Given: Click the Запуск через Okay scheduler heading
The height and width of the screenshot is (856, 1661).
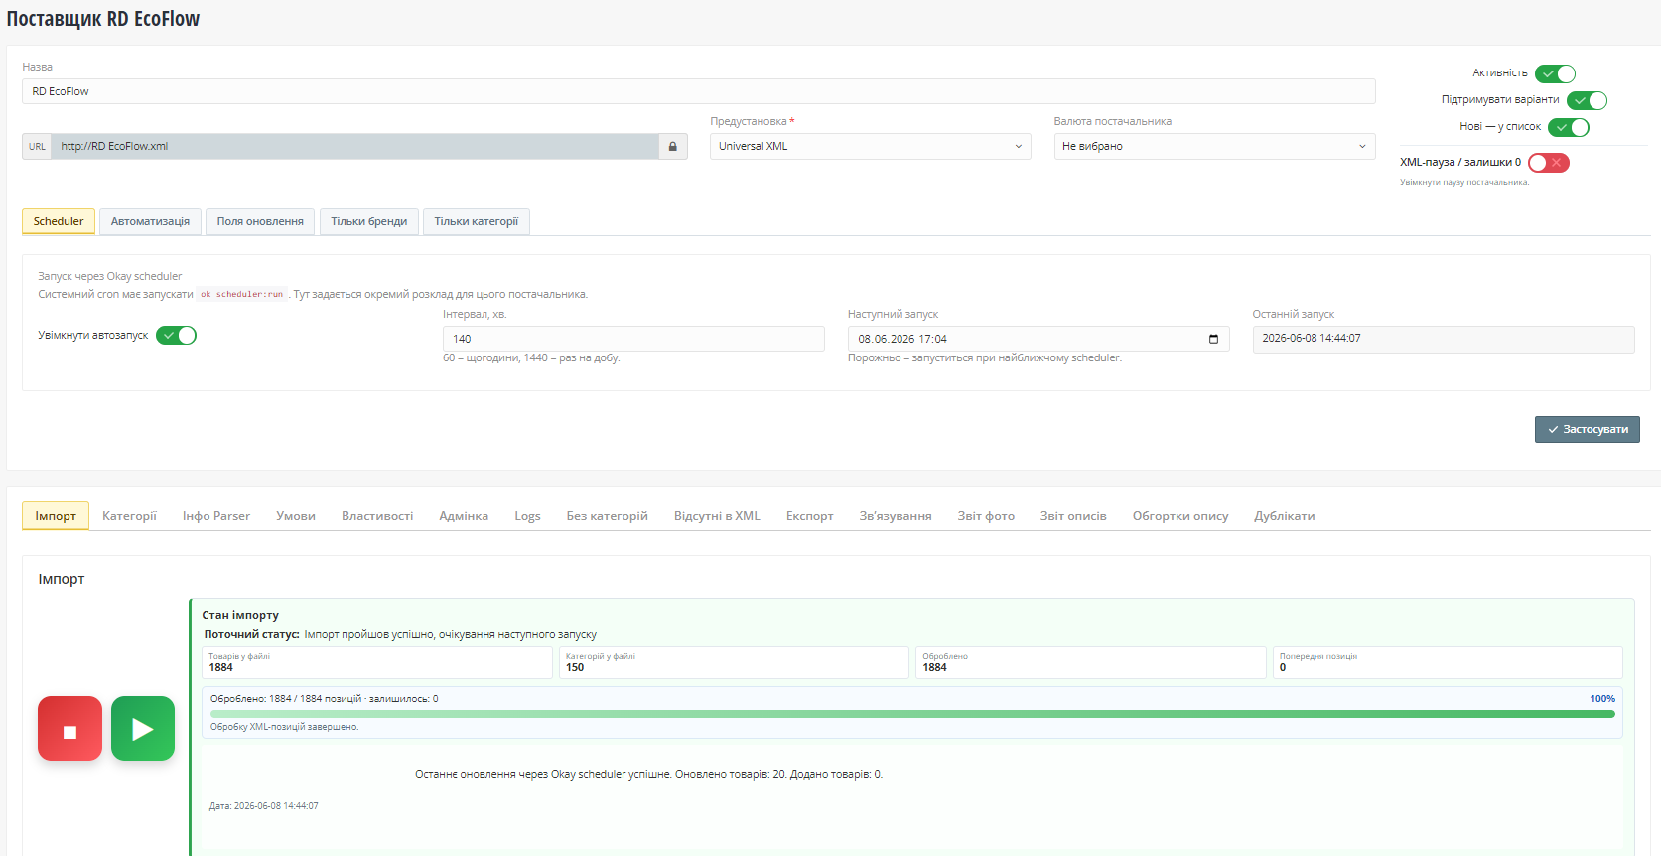Looking at the screenshot, I should (x=110, y=276).
